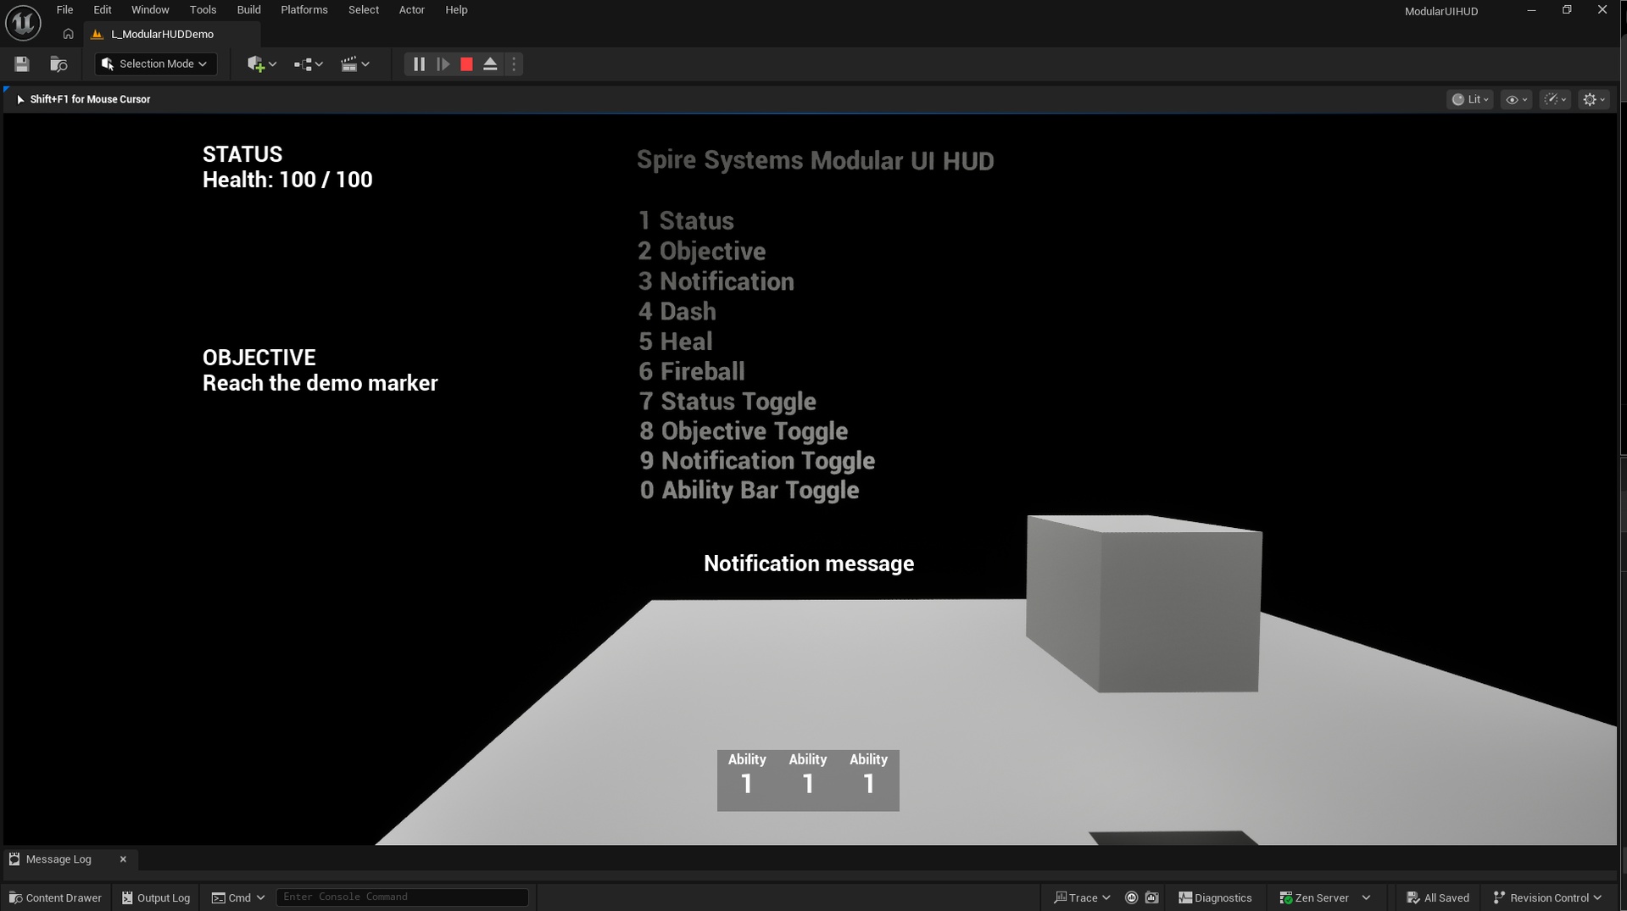Focus the Enter Console Command field
The width and height of the screenshot is (1627, 911).
tap(402, 897)
